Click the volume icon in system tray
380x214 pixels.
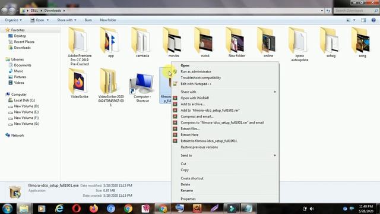(x=312, y=209)
